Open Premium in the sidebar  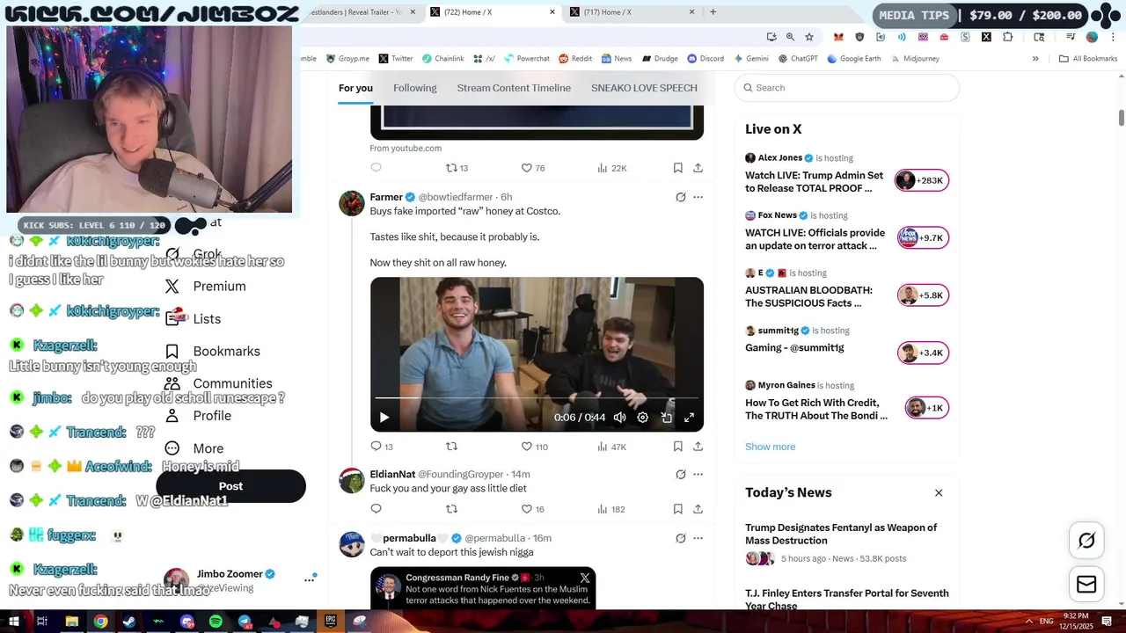click(206, 287)
